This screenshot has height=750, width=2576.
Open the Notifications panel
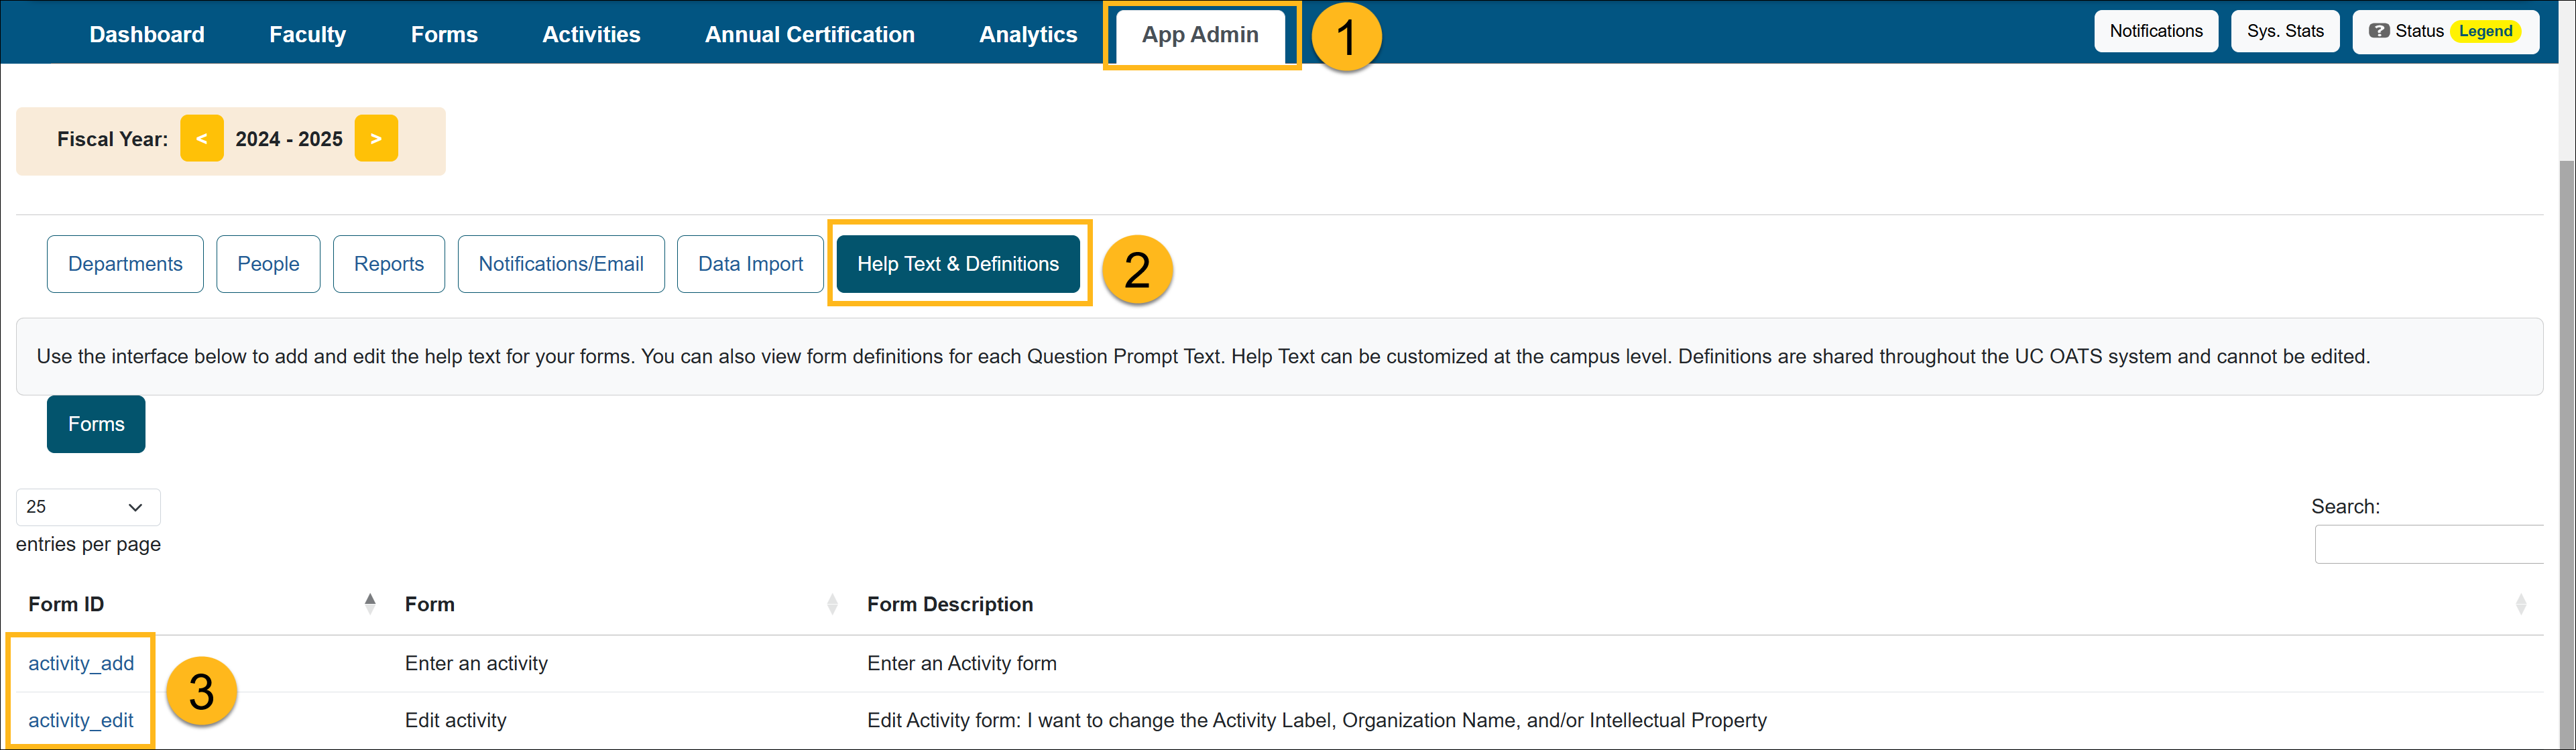2156,31
